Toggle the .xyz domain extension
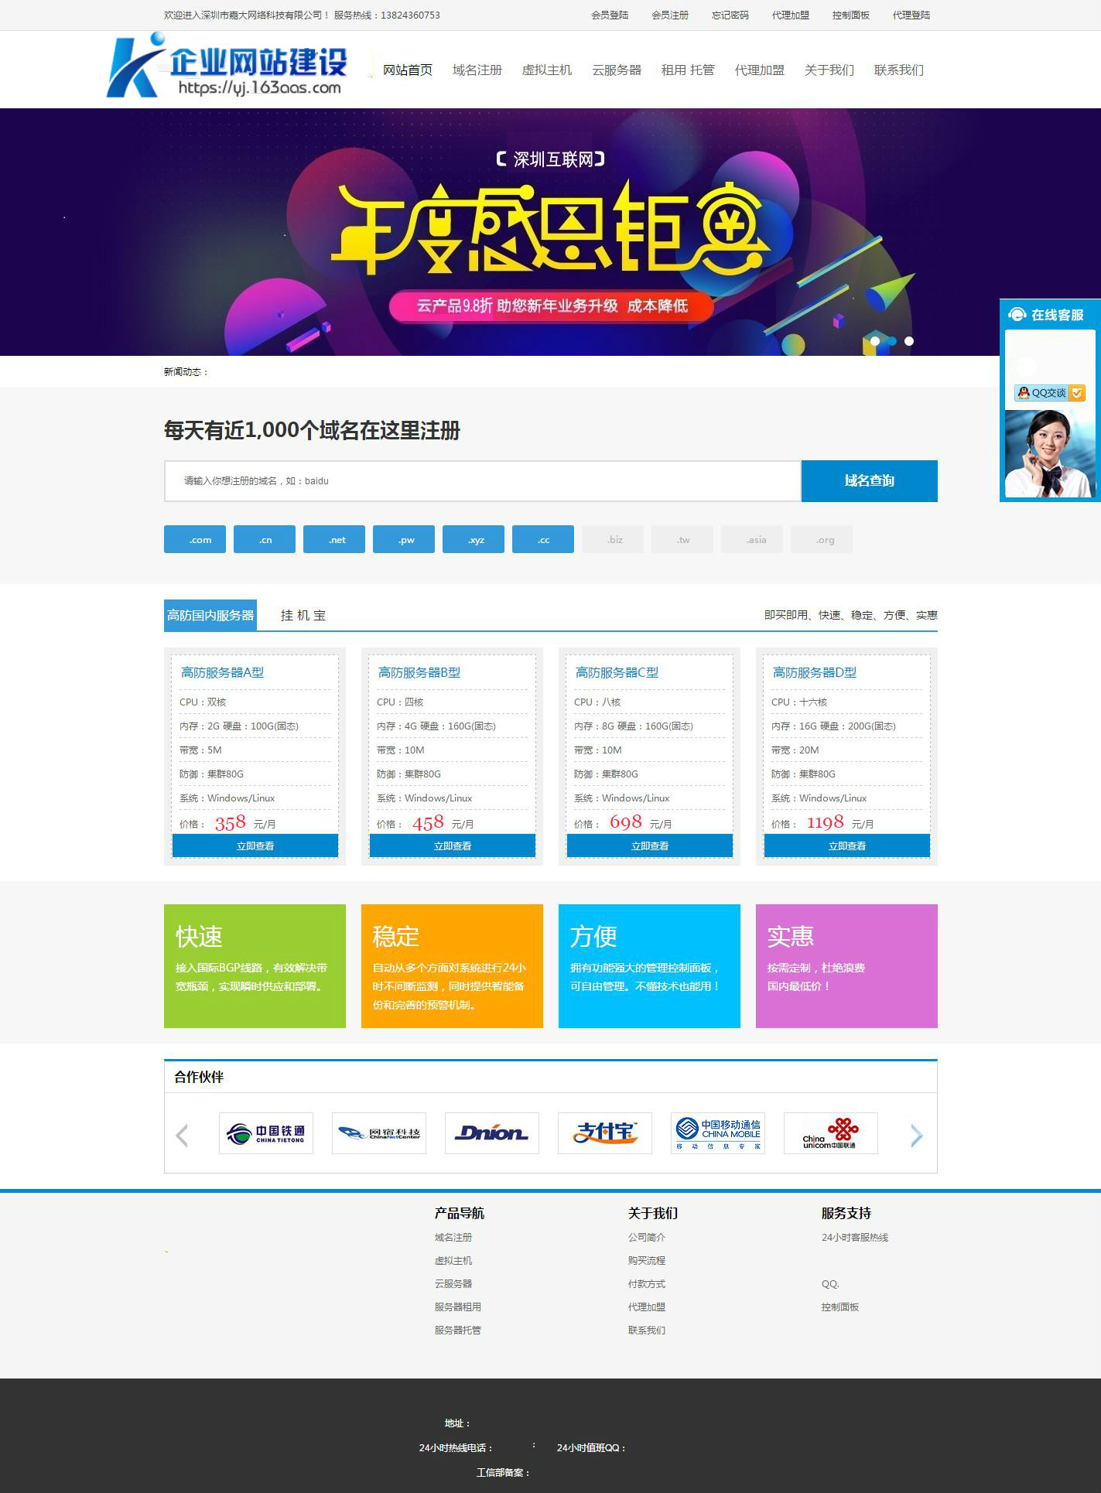This screenshot has width=1101, height=1493. [474, 539]
